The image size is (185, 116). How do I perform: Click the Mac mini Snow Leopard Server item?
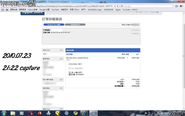coord(77,58)
